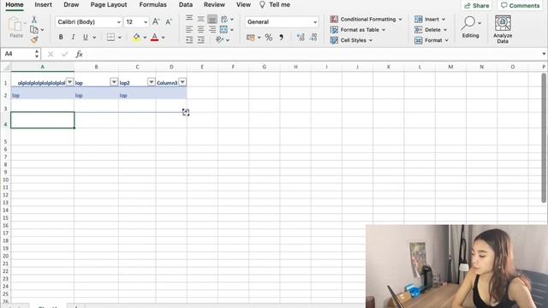Open the Insert tab
Viewport: 548px width, 308px height.
point(43,5)
